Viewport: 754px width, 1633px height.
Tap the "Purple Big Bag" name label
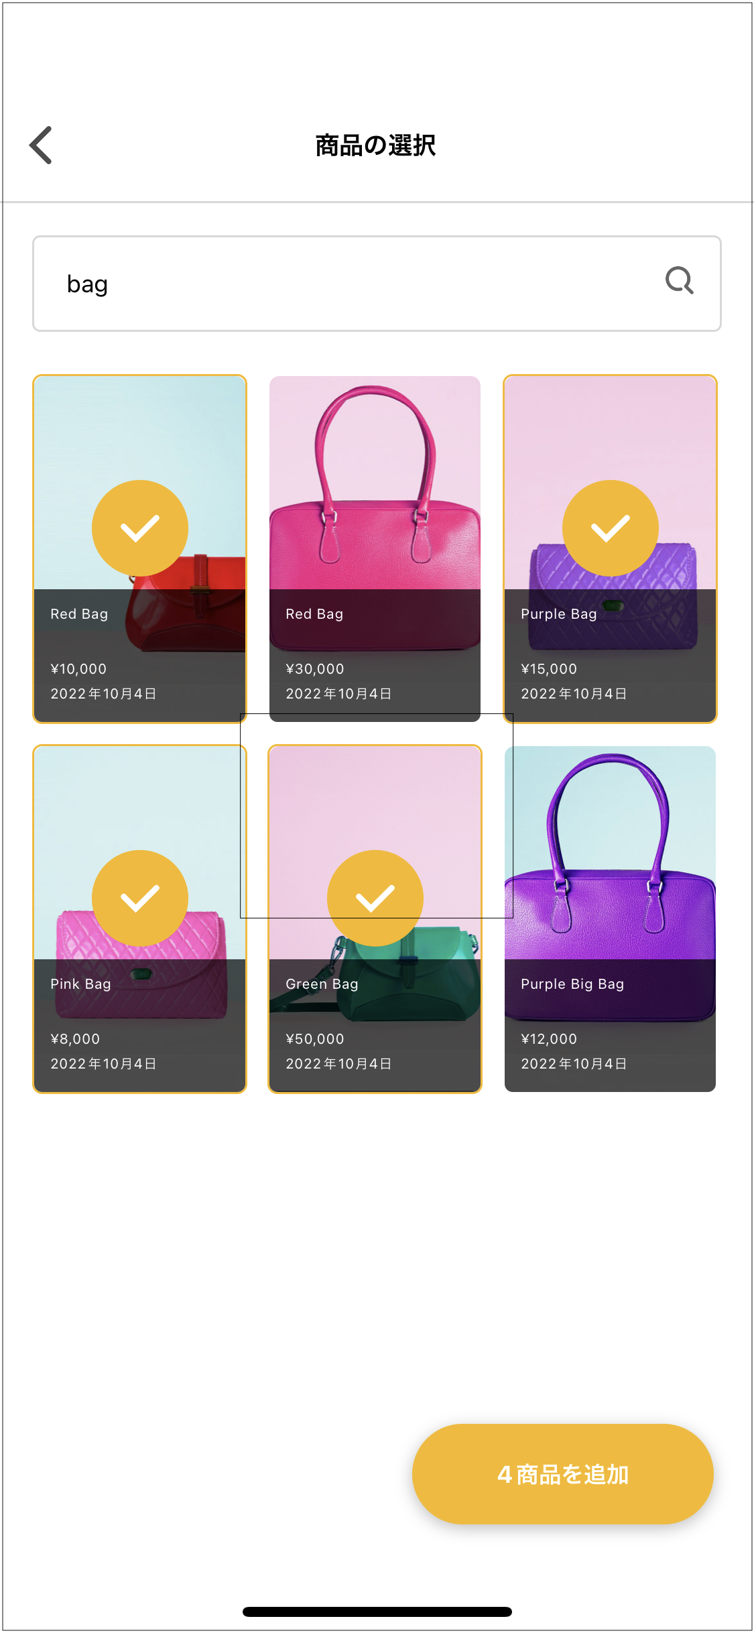(x=572, y=984)
